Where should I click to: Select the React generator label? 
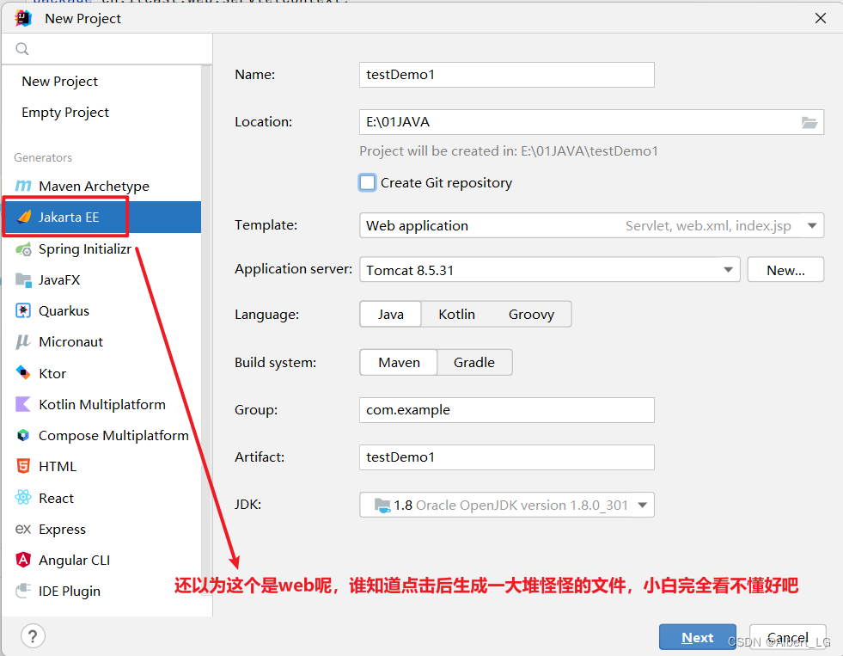pos(56,498)
